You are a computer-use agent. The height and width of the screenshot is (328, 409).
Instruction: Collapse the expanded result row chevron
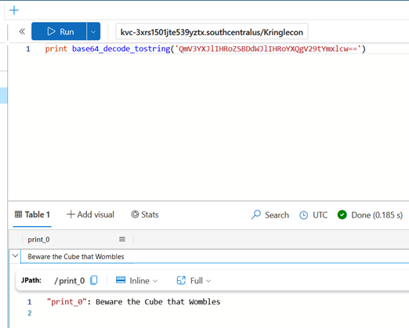(x=15, y=255)
